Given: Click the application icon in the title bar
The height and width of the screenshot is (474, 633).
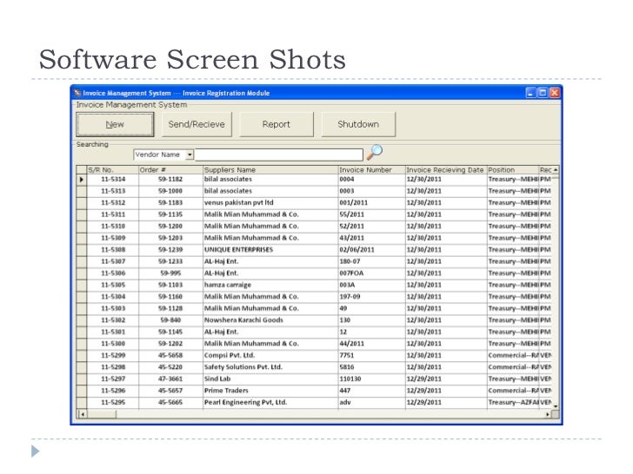Looking at the screenshot, I should pos(77,93).
